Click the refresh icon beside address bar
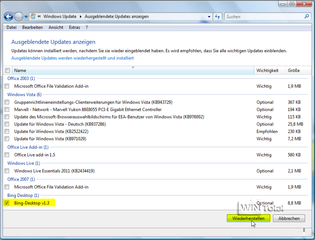Viewport: 315px width, 240px height. pos(218,17)
